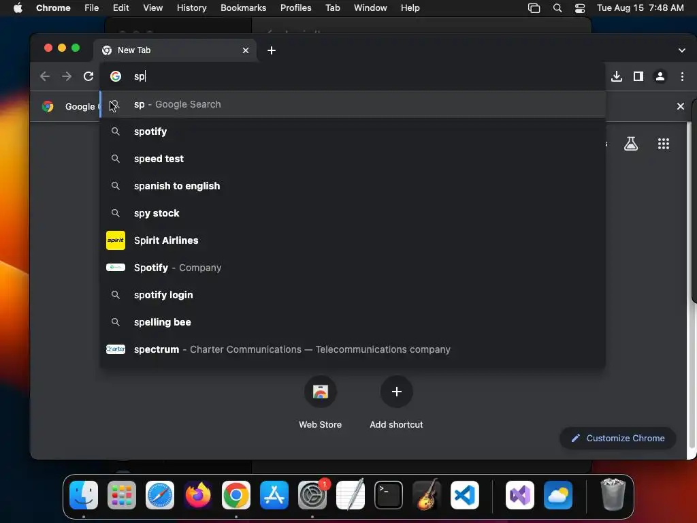The height and width of the screenshot is (523, 697).
Task: Open the Chrome downloads icon
Action: (617, 76)
